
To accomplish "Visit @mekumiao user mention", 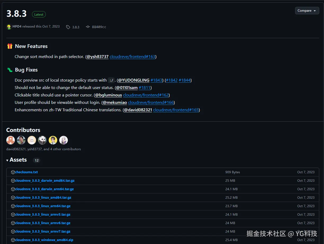I will coord(115,103).
